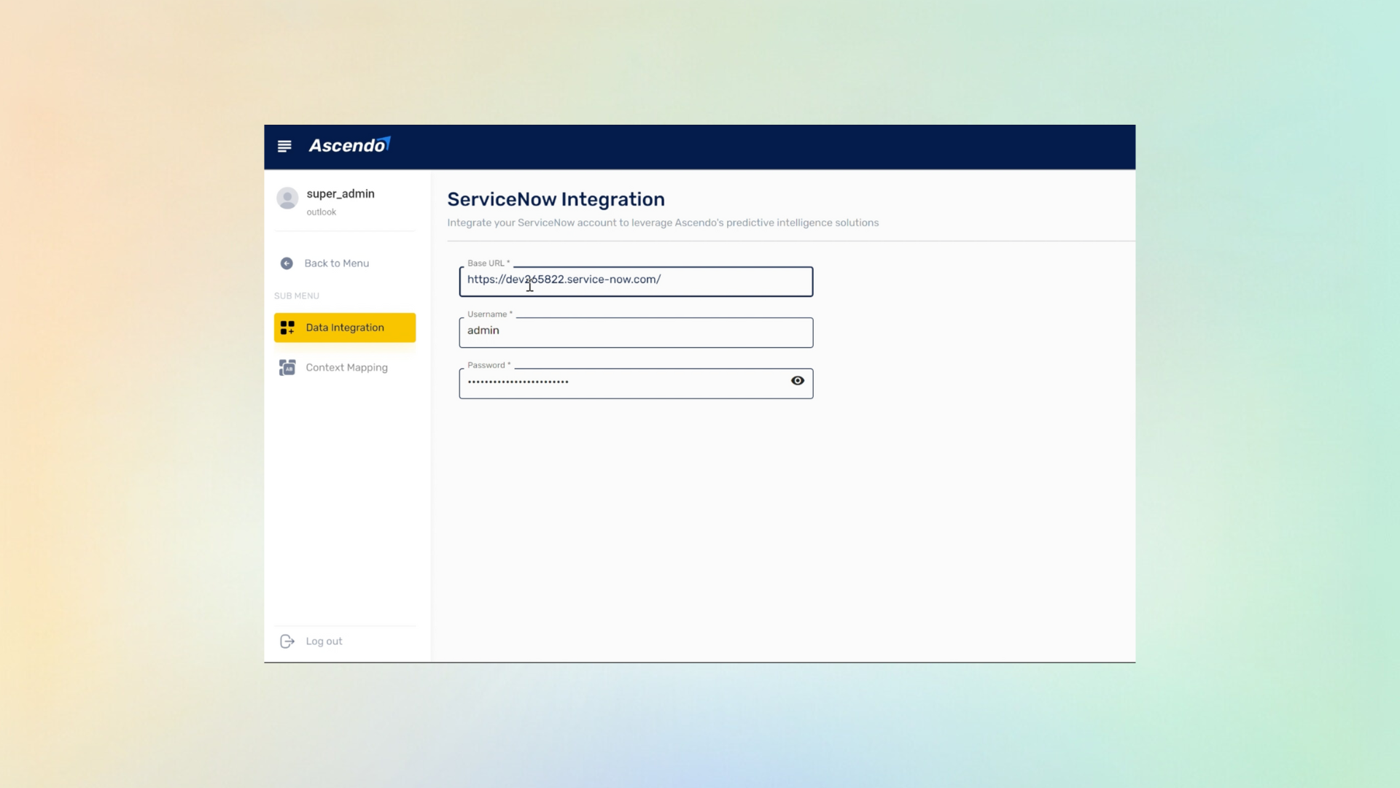Image resolution: width=1400 pixels, height=788 pixels.
Task: Click the integration description subtitle text
Action: coord(662,223)
